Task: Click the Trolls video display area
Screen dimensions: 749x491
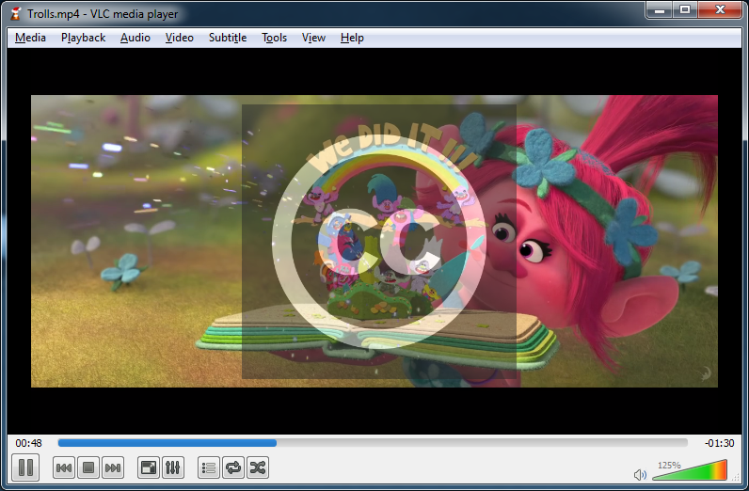Action: (374, 241)
